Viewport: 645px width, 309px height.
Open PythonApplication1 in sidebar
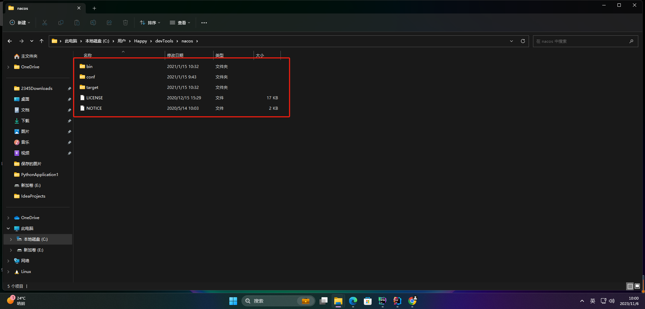click(x=36, y=175)
